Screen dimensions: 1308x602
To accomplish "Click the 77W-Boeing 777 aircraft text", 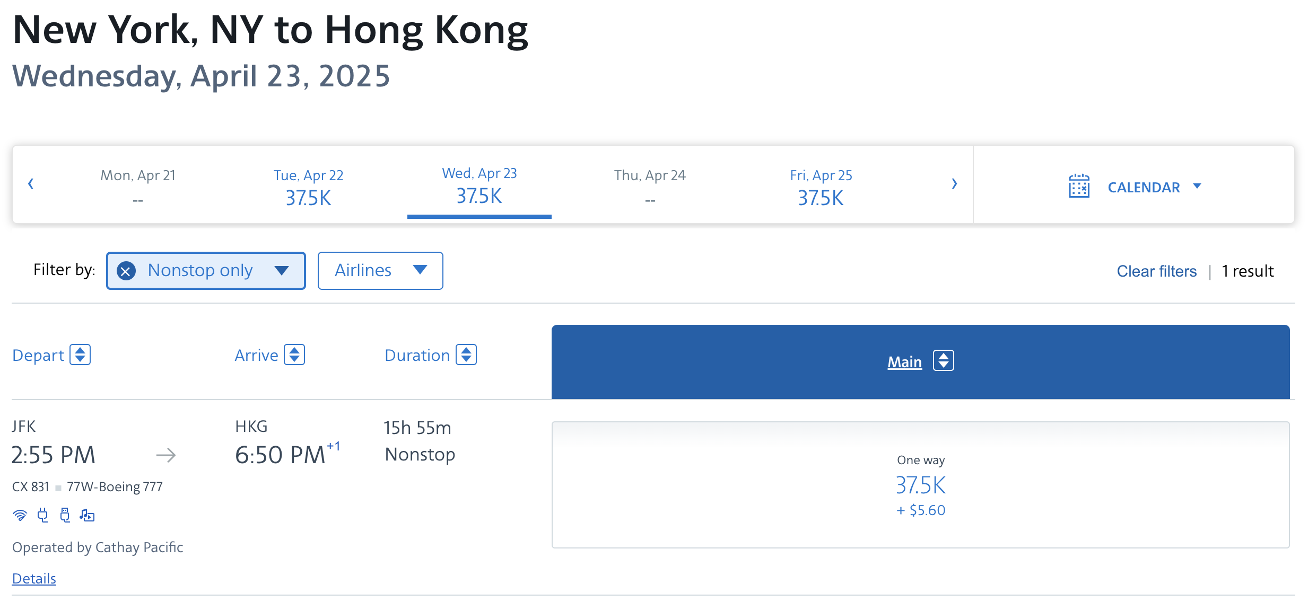I will 115,487.
